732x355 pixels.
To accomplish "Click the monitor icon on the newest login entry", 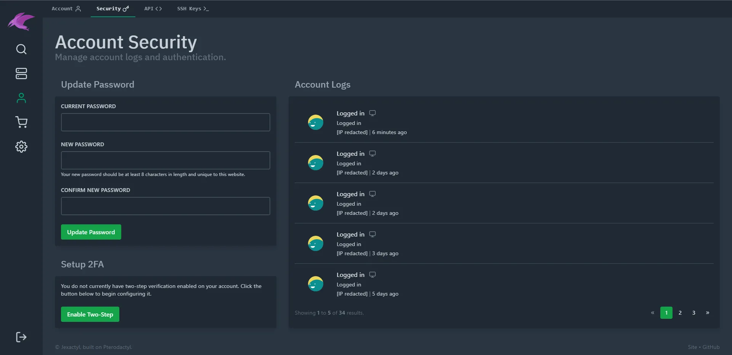I will coord(372,113).
